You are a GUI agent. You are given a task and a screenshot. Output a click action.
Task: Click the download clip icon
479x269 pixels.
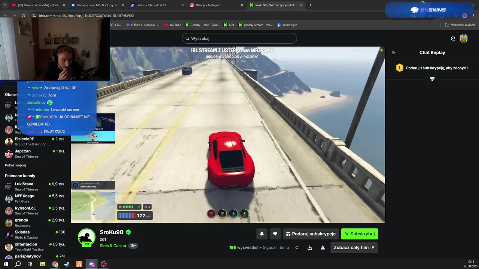point(310,247)
